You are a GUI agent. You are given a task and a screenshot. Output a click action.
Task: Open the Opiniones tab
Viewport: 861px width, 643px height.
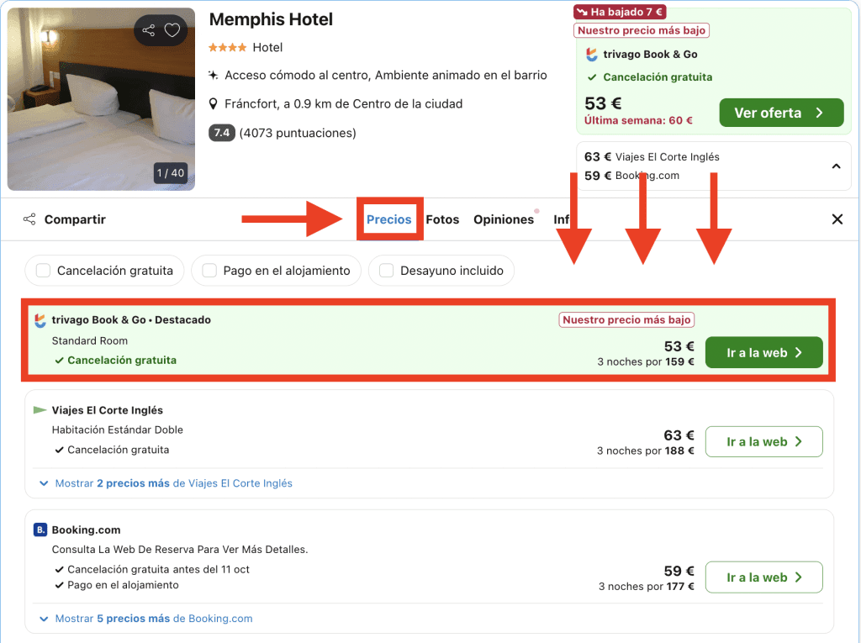(x=504, y=219)
